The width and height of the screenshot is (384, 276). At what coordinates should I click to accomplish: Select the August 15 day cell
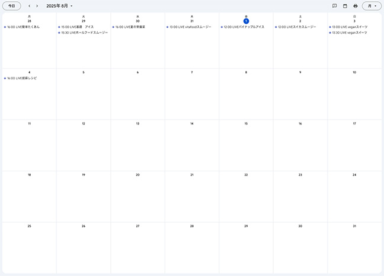tap(246, 145)
